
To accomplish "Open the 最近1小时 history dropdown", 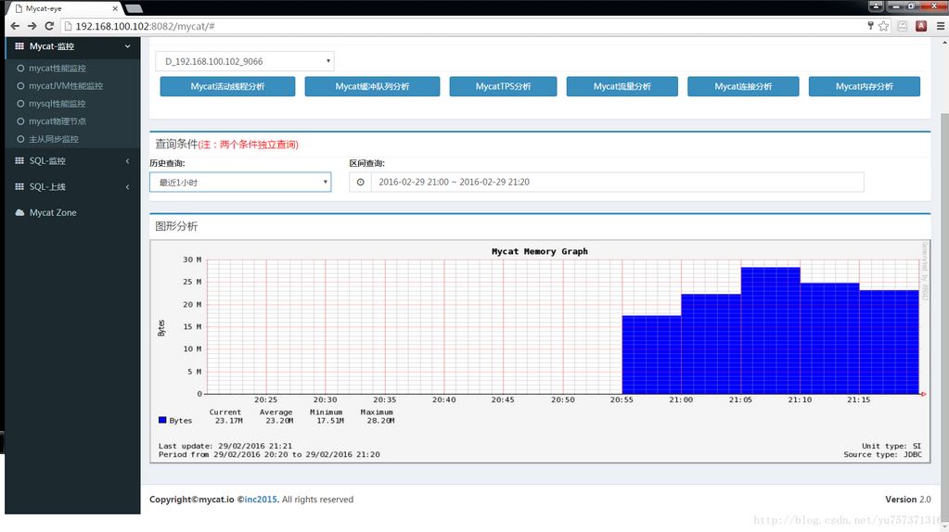I will (240, 182).
